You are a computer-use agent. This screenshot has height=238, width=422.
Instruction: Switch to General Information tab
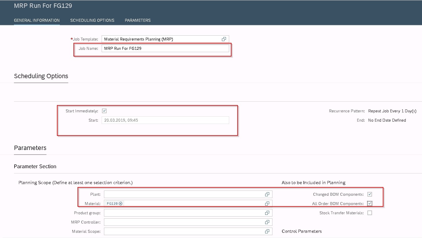(37, 20)
